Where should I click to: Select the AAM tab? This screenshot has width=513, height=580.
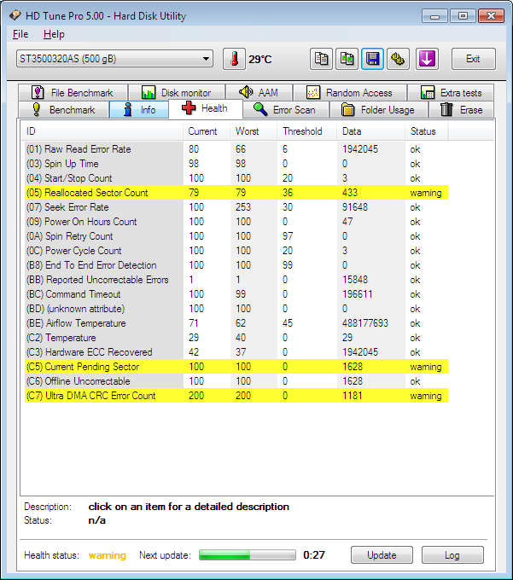(x=259, y=93)
